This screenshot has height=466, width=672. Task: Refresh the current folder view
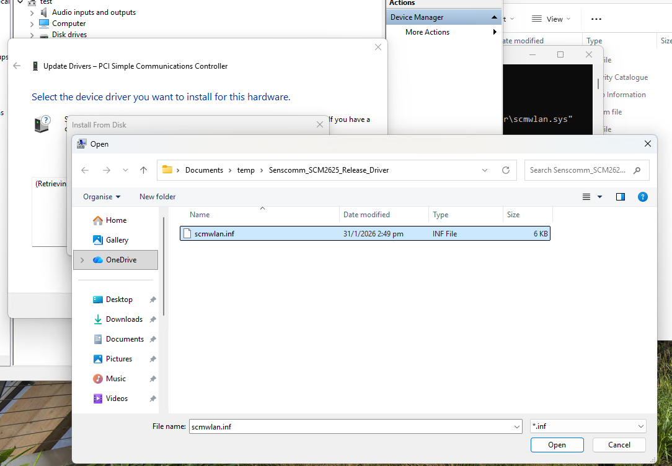[x=506, y=170]
